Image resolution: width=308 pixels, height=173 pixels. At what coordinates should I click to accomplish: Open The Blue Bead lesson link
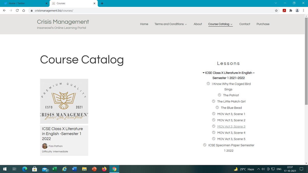pos(231,108)
